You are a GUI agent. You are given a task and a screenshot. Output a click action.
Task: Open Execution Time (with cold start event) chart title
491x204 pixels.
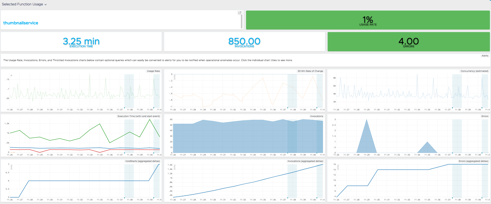(138, 116)
